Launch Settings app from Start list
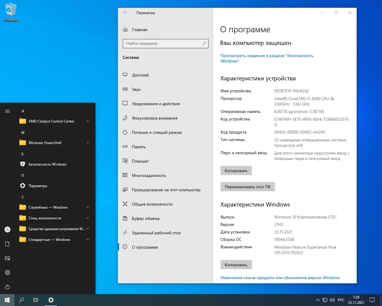The height and width of the screenshot is (306, 382). (53, 186)
